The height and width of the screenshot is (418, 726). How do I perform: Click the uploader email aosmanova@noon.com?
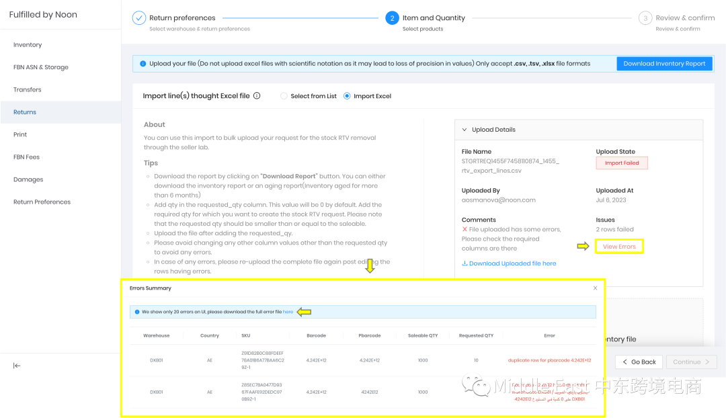pos(499,200)
